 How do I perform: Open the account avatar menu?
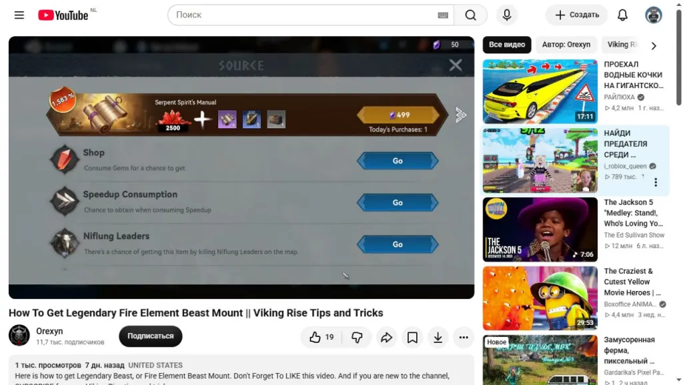coord(654,15)
